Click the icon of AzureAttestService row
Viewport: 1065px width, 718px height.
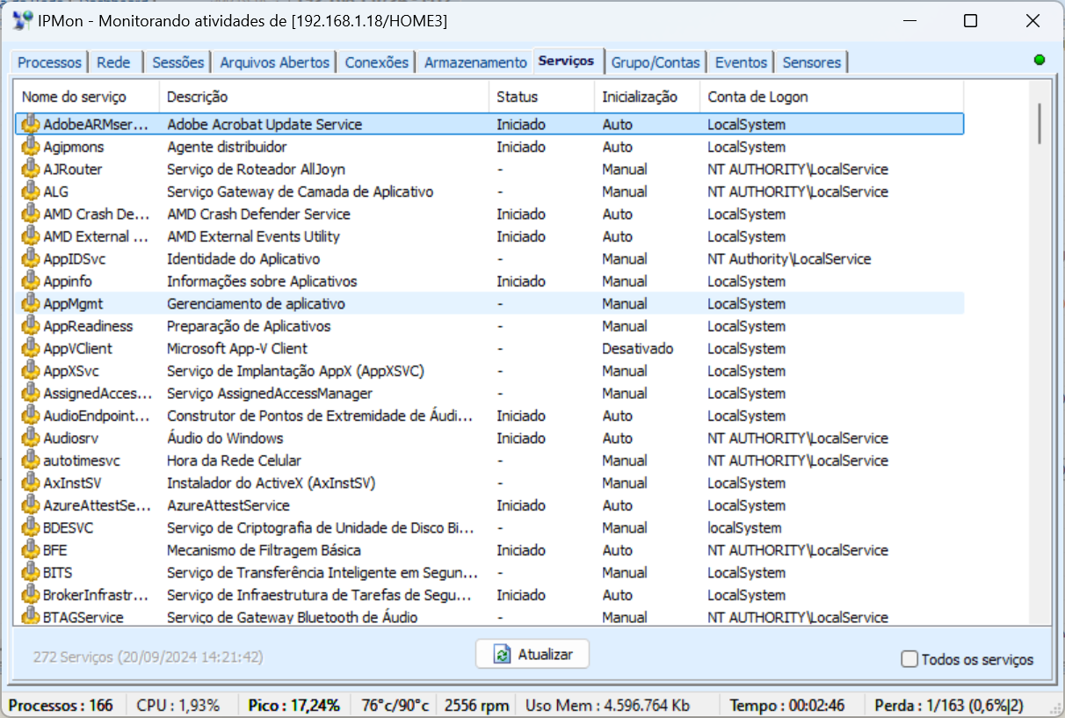tap(30, 505)
